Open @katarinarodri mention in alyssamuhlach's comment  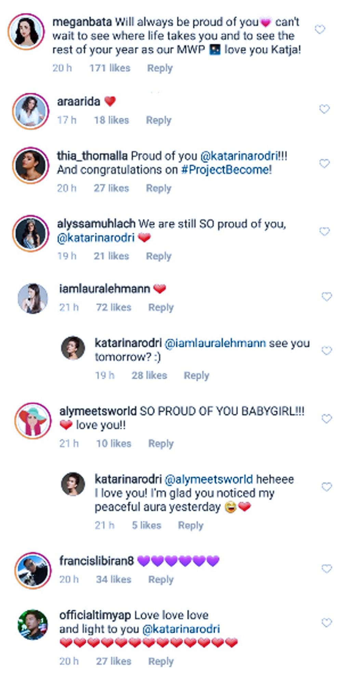[x=96, y=238]
